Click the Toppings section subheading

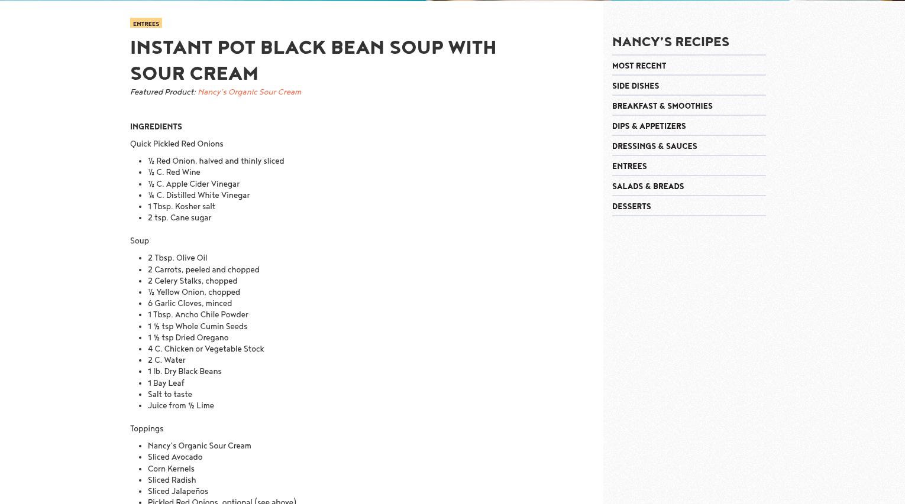pos(147,429)
